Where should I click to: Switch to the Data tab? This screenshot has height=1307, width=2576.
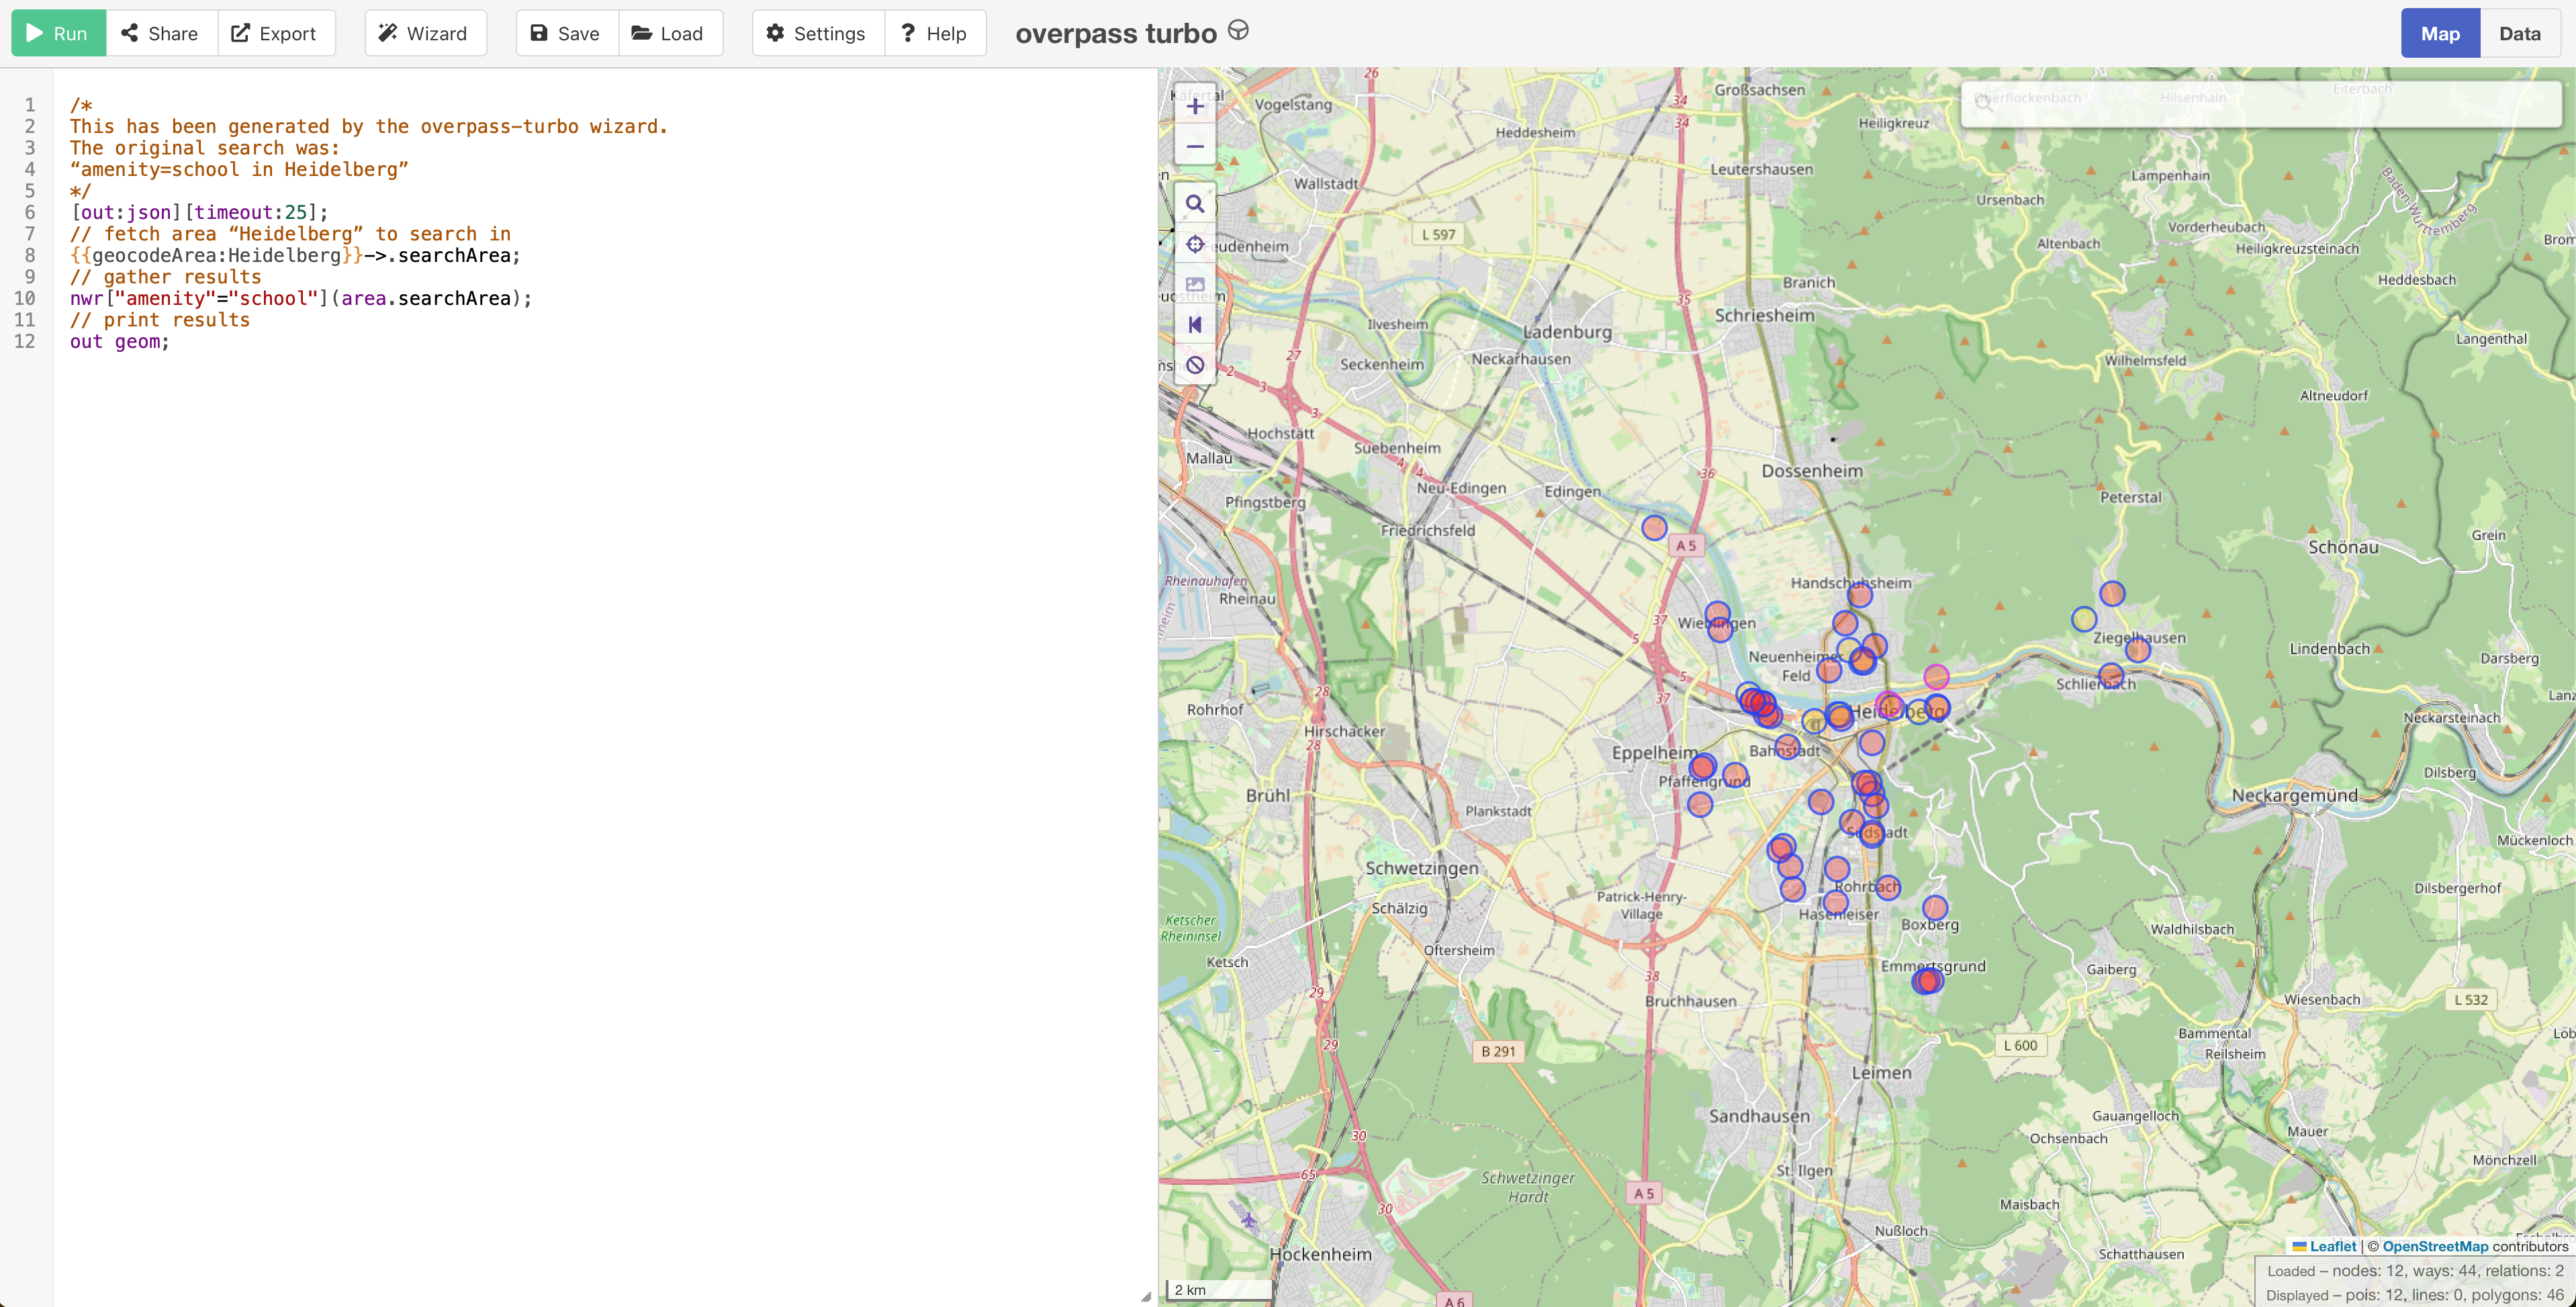point(2518,33)
